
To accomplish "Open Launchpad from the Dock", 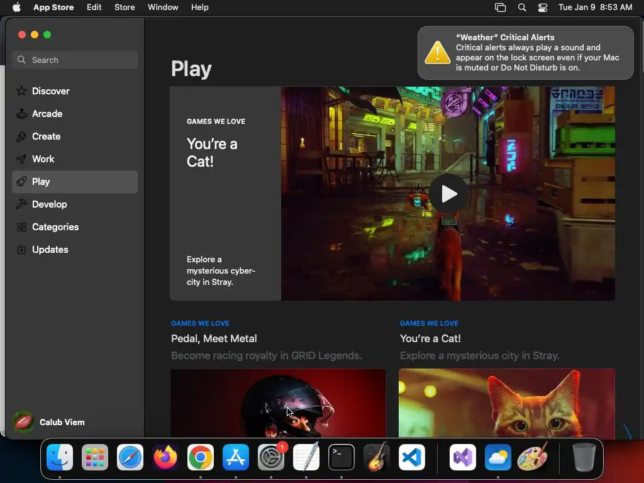I will coord(95,457).
